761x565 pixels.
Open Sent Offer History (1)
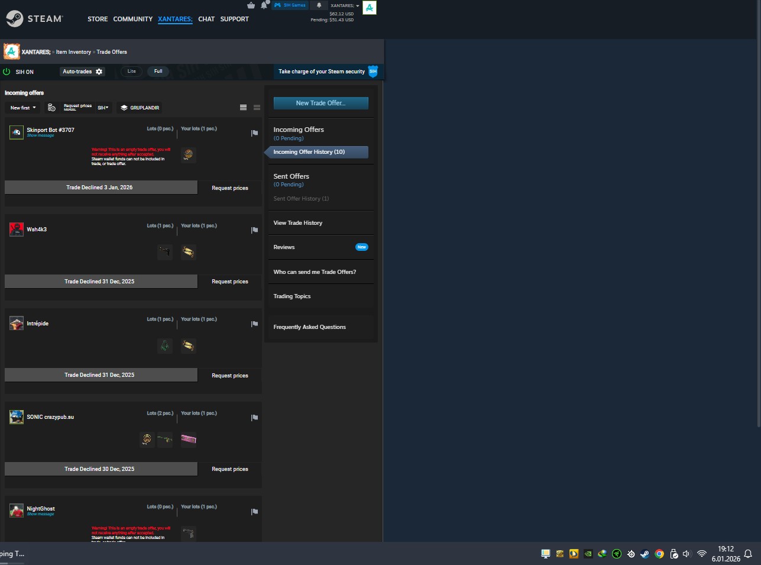301,199
